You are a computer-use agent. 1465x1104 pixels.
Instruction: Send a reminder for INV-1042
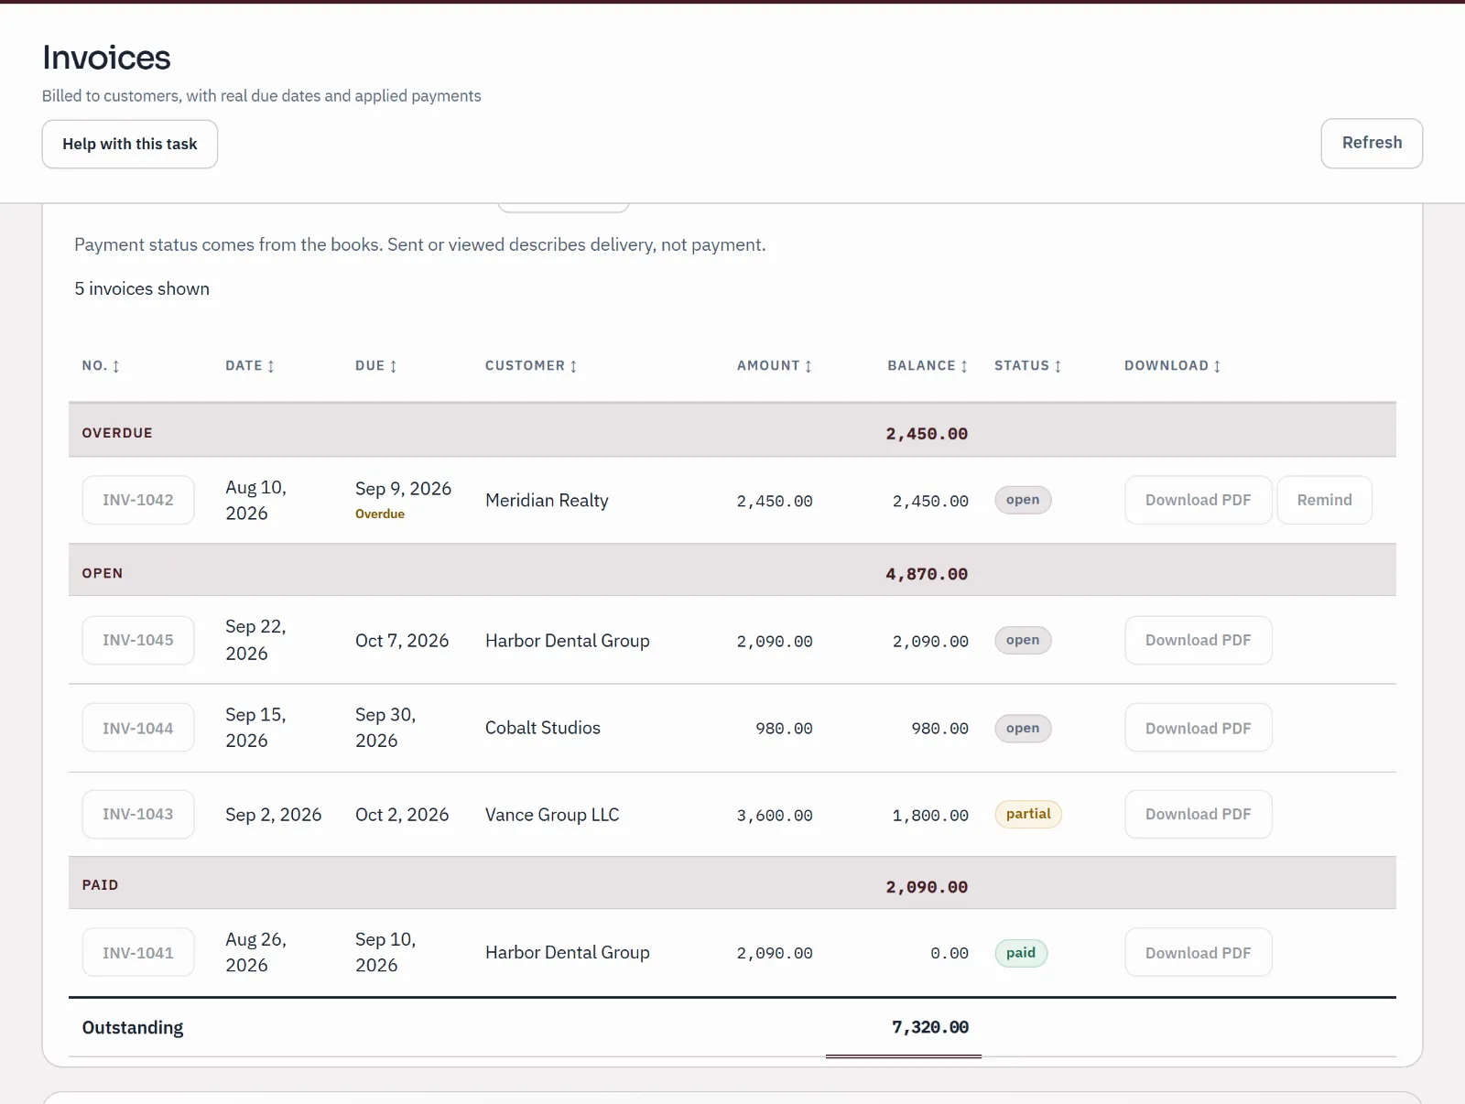click(1324, 500)
